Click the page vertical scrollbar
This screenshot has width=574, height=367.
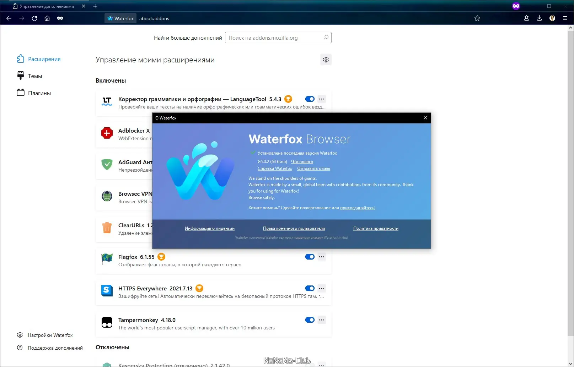[x=571, y=183]
